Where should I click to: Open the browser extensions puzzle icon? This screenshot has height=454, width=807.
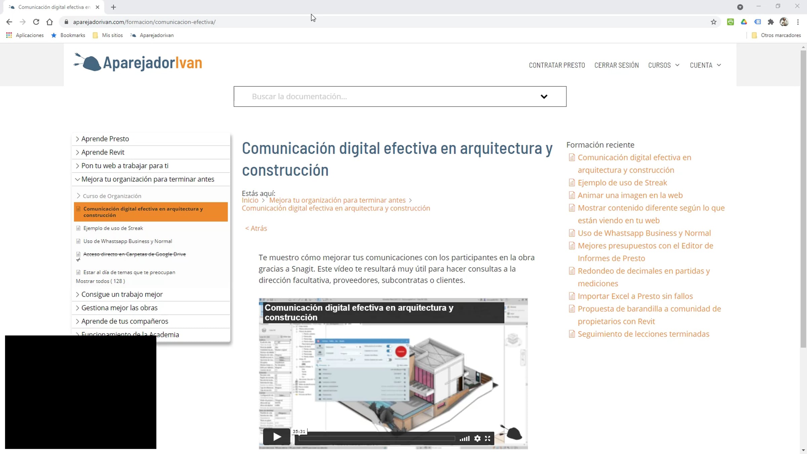click(771, 22)
